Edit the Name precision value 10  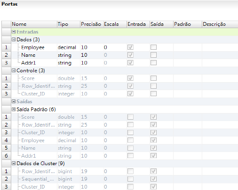click(x=92, y=55)
